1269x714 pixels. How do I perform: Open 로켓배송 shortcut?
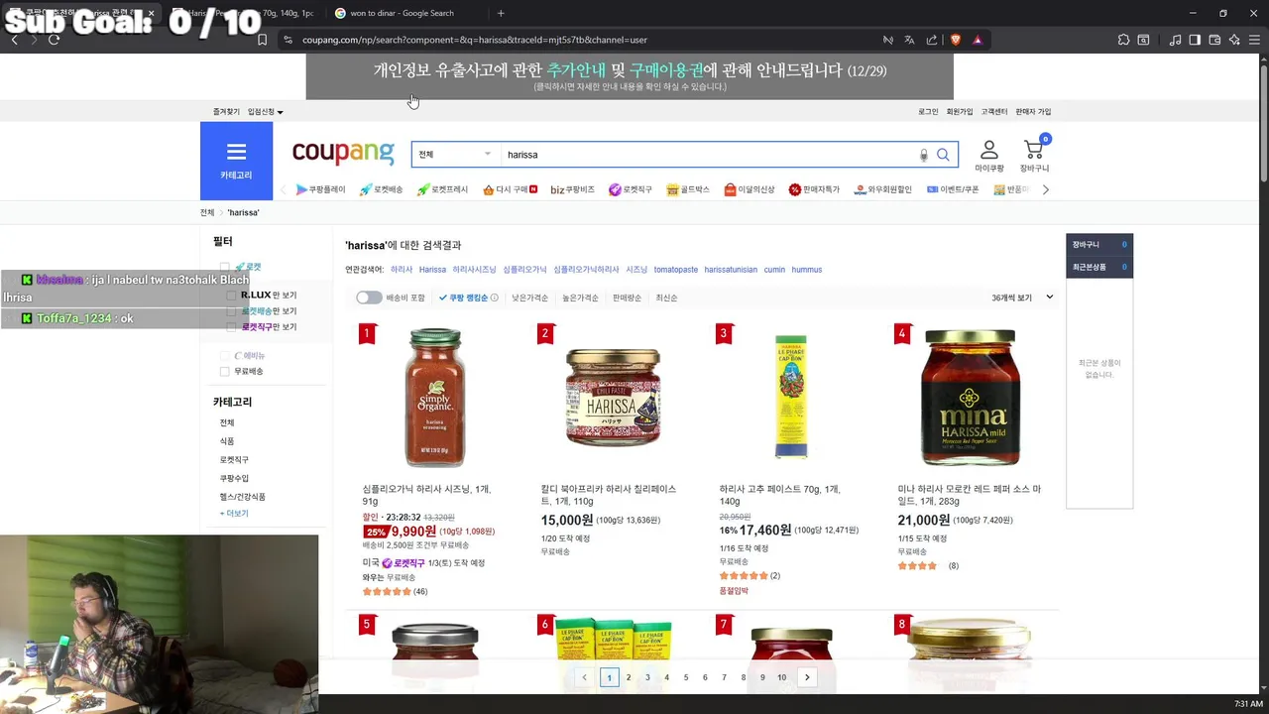(382, 189)
